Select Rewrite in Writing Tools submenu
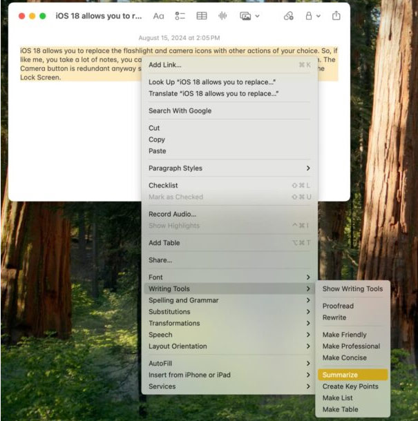Viewport: 418px width, 421px height. pos(352,317)
